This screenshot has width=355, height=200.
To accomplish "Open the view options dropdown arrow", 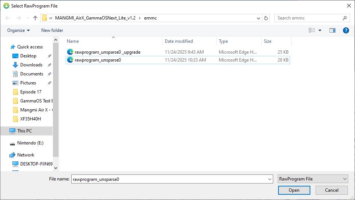I will 320,30.
